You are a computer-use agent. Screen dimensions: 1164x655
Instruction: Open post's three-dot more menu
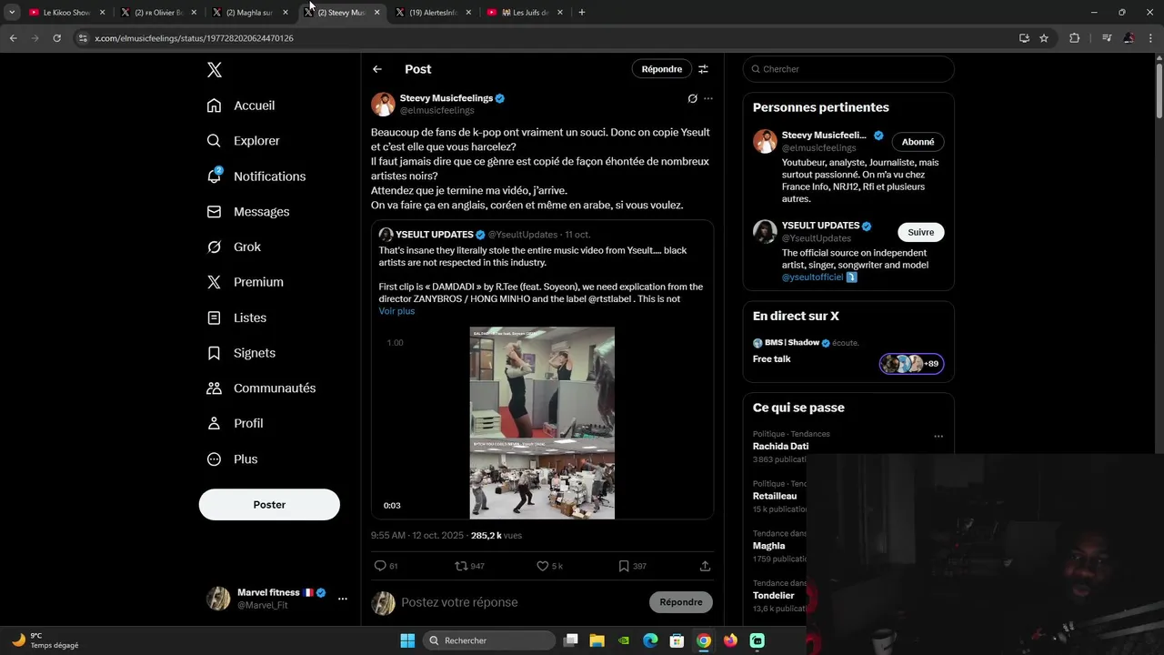click(x=708, y=98)
